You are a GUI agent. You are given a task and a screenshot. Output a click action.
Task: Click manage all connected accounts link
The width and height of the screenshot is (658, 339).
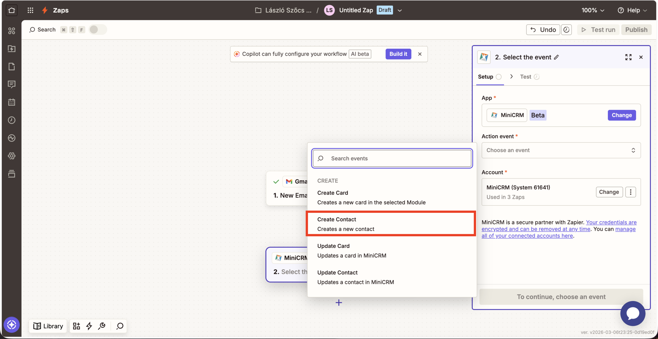click(527, 236)
